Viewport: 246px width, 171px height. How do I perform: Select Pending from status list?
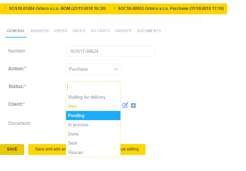tap(93, 116)
